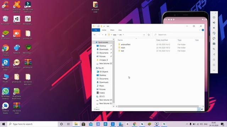Click 'app' in address breadcrumb
This screenshot has width=227, height=127.
tap(115, 35)
